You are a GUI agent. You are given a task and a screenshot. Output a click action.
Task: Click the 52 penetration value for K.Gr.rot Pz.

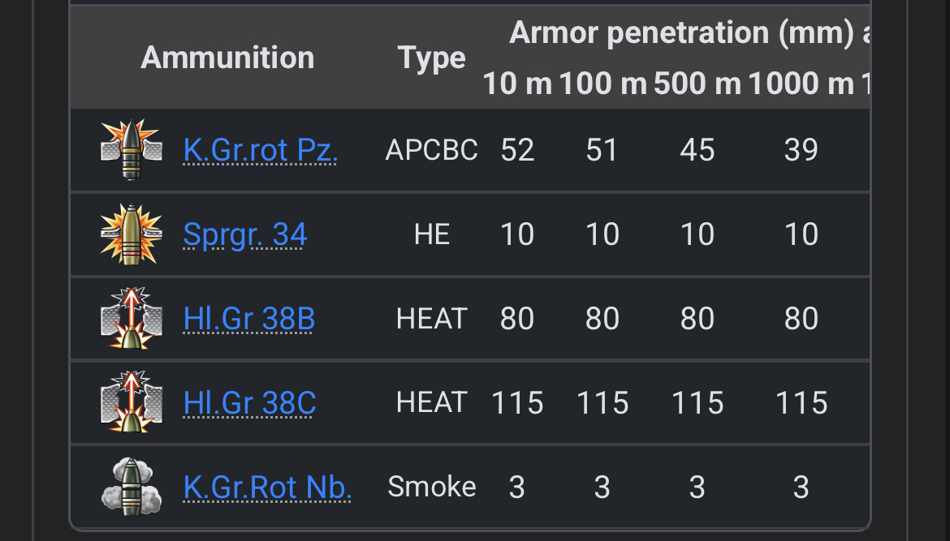click(x=517, y=150)
